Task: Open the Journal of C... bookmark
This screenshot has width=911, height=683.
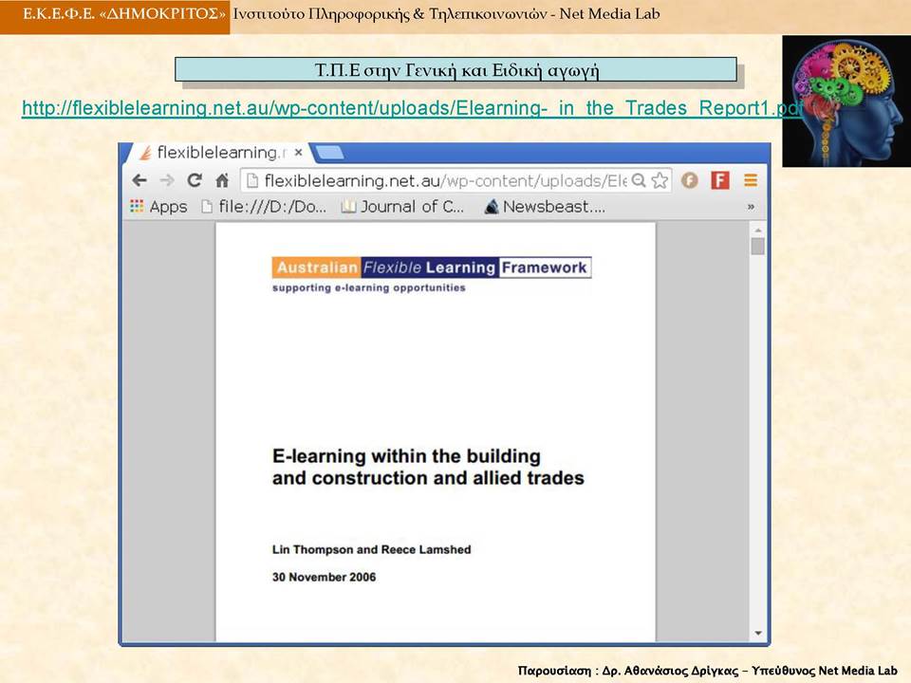Action: click(402, 207)
